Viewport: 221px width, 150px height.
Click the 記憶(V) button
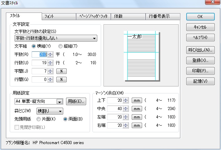pos(200,81)
